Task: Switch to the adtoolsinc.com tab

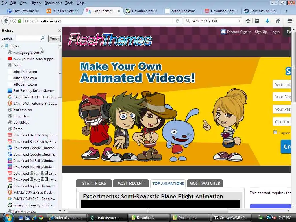Action: 181,11
